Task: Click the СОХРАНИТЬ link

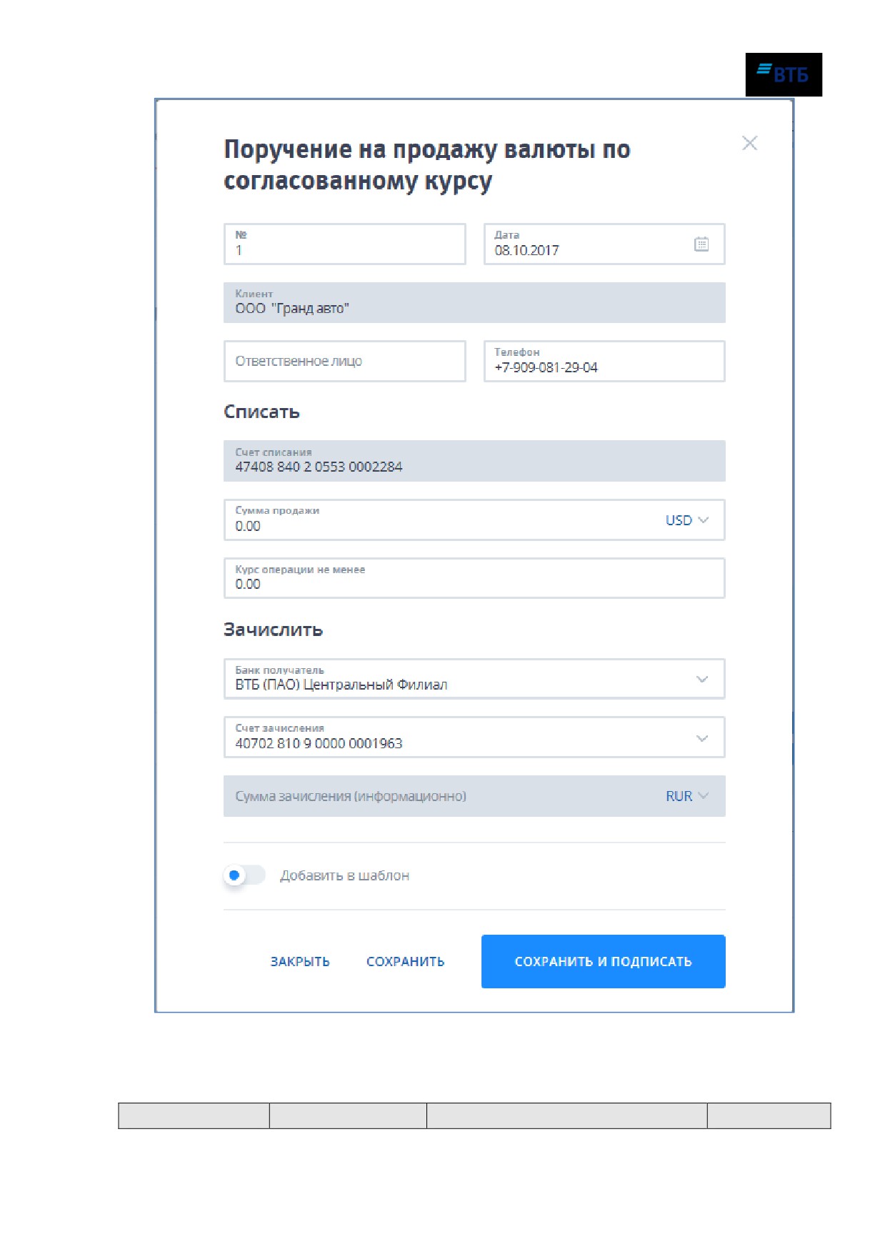Action: click(405, 962)
